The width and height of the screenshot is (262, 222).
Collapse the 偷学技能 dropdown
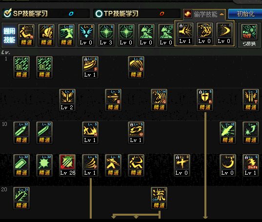click(x=204, y=14)
